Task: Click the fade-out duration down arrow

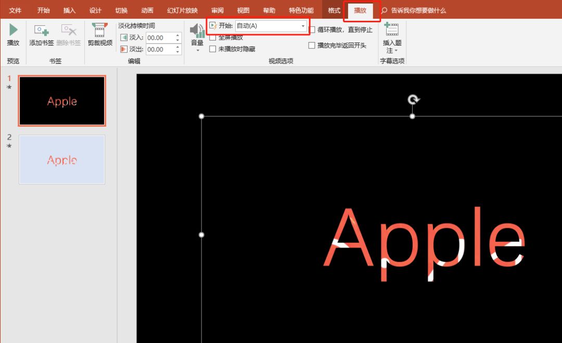Action: 178,52
